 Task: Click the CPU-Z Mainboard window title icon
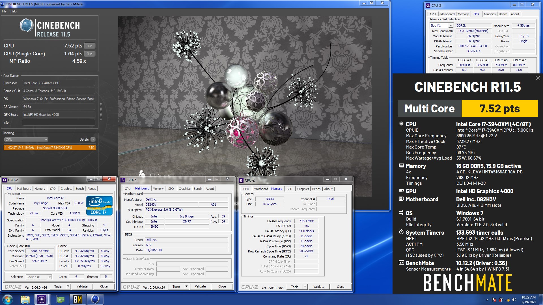click(x=123, y=180)
